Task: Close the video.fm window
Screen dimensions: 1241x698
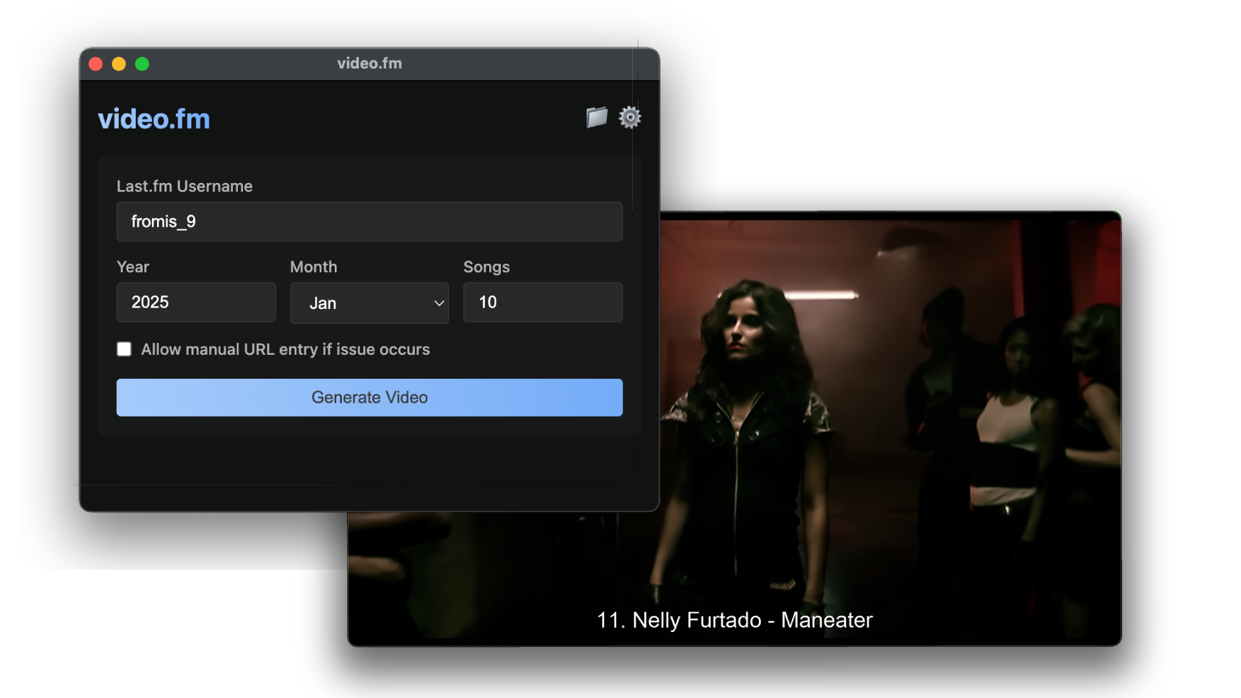Action: 96,64
